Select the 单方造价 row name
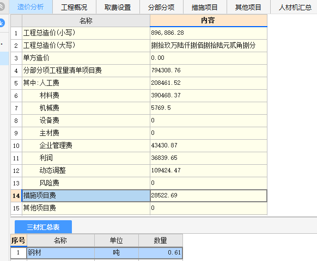This screenshot has width=317, height=261. coord(86,58)
